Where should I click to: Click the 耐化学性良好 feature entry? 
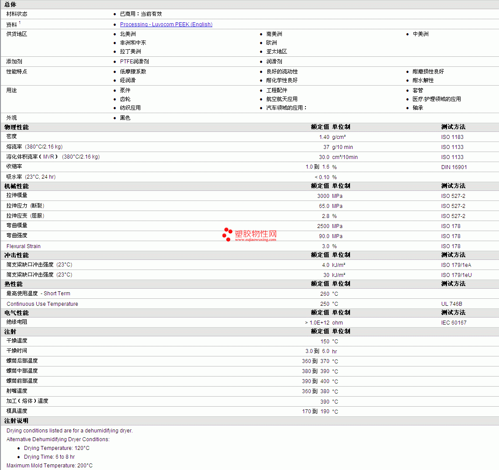pyautogui.click(x=282, y=80)
